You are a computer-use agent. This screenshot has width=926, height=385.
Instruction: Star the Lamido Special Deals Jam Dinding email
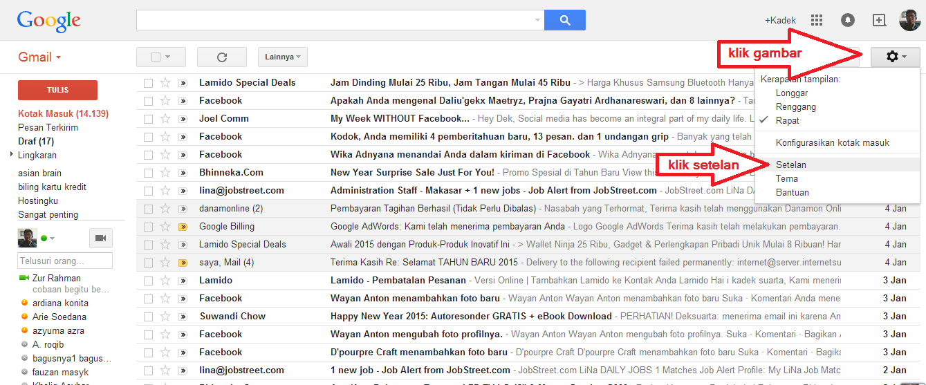[165, 83]
